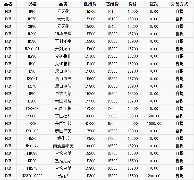
Task: Select the M270 specification cell
Action: 32,19
